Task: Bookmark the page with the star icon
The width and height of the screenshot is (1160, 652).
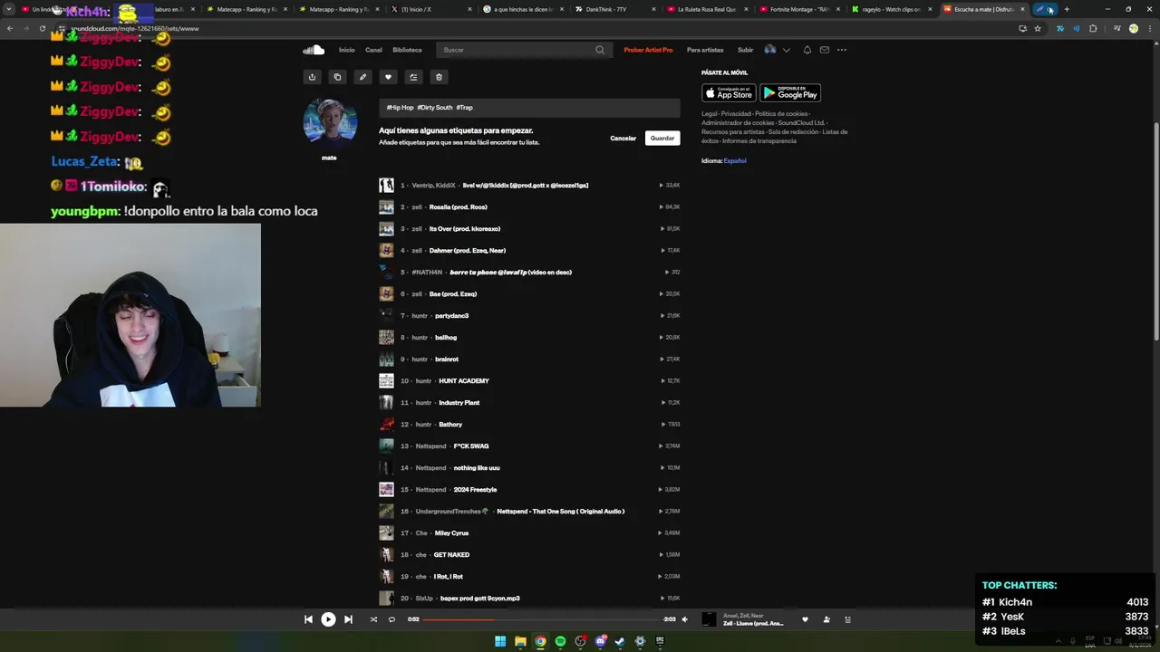Action: click(1038, 28)
